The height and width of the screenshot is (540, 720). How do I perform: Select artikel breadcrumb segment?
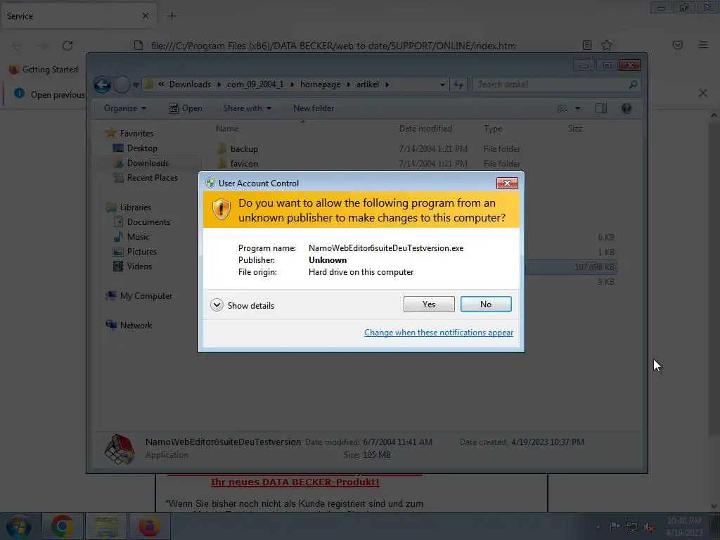(367, 84)
